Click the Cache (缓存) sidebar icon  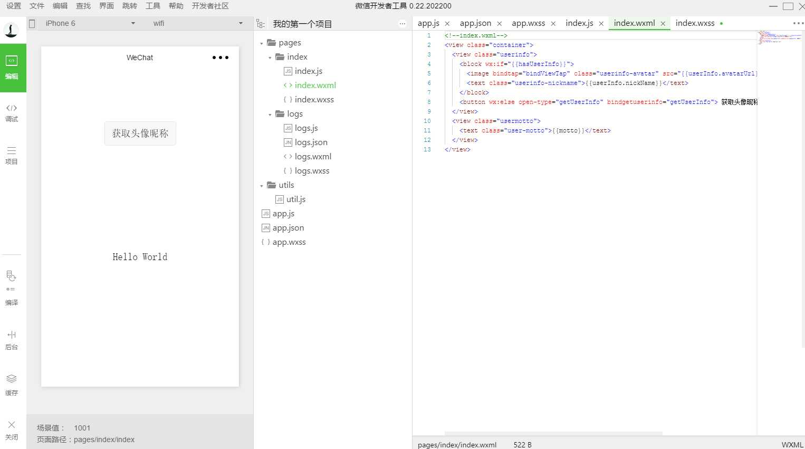point(12,385)
